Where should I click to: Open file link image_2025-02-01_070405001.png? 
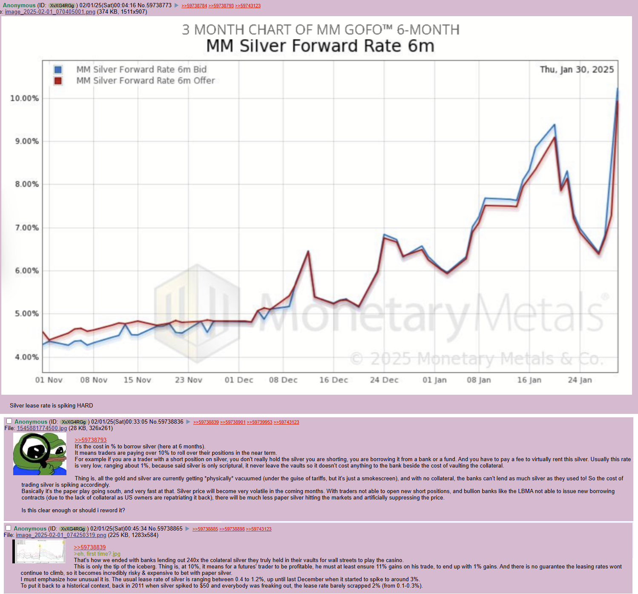coord(50,12)
